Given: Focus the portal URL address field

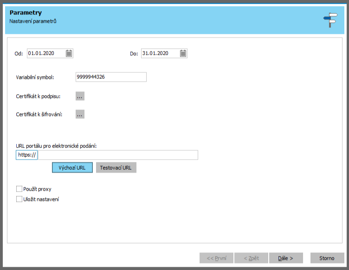Looking at the screenshot, I should [118, 155].
